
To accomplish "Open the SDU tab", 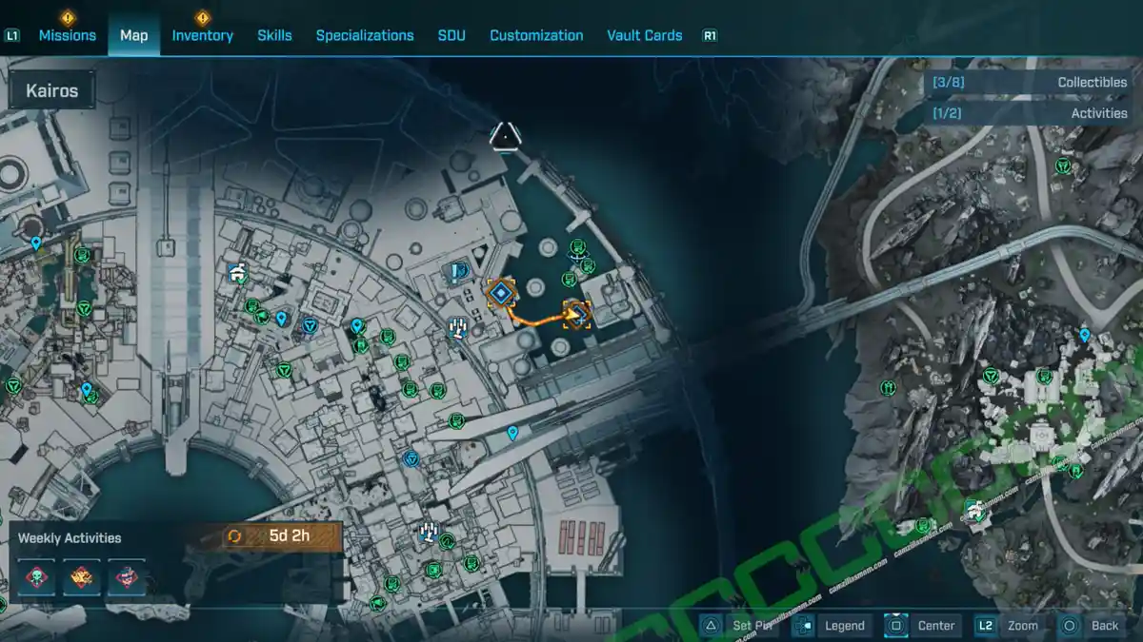I will [x=451, y=35].
